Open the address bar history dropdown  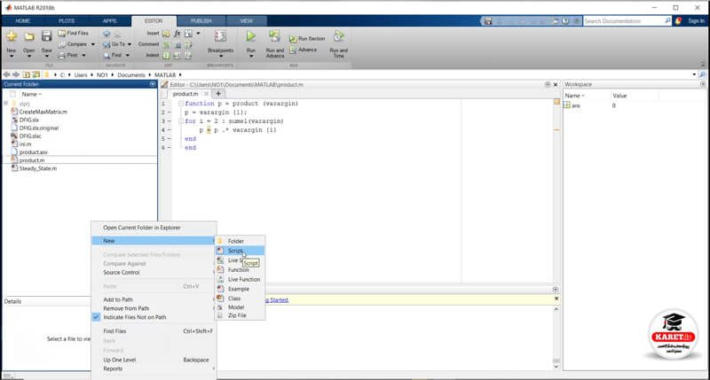coord(694,74)
